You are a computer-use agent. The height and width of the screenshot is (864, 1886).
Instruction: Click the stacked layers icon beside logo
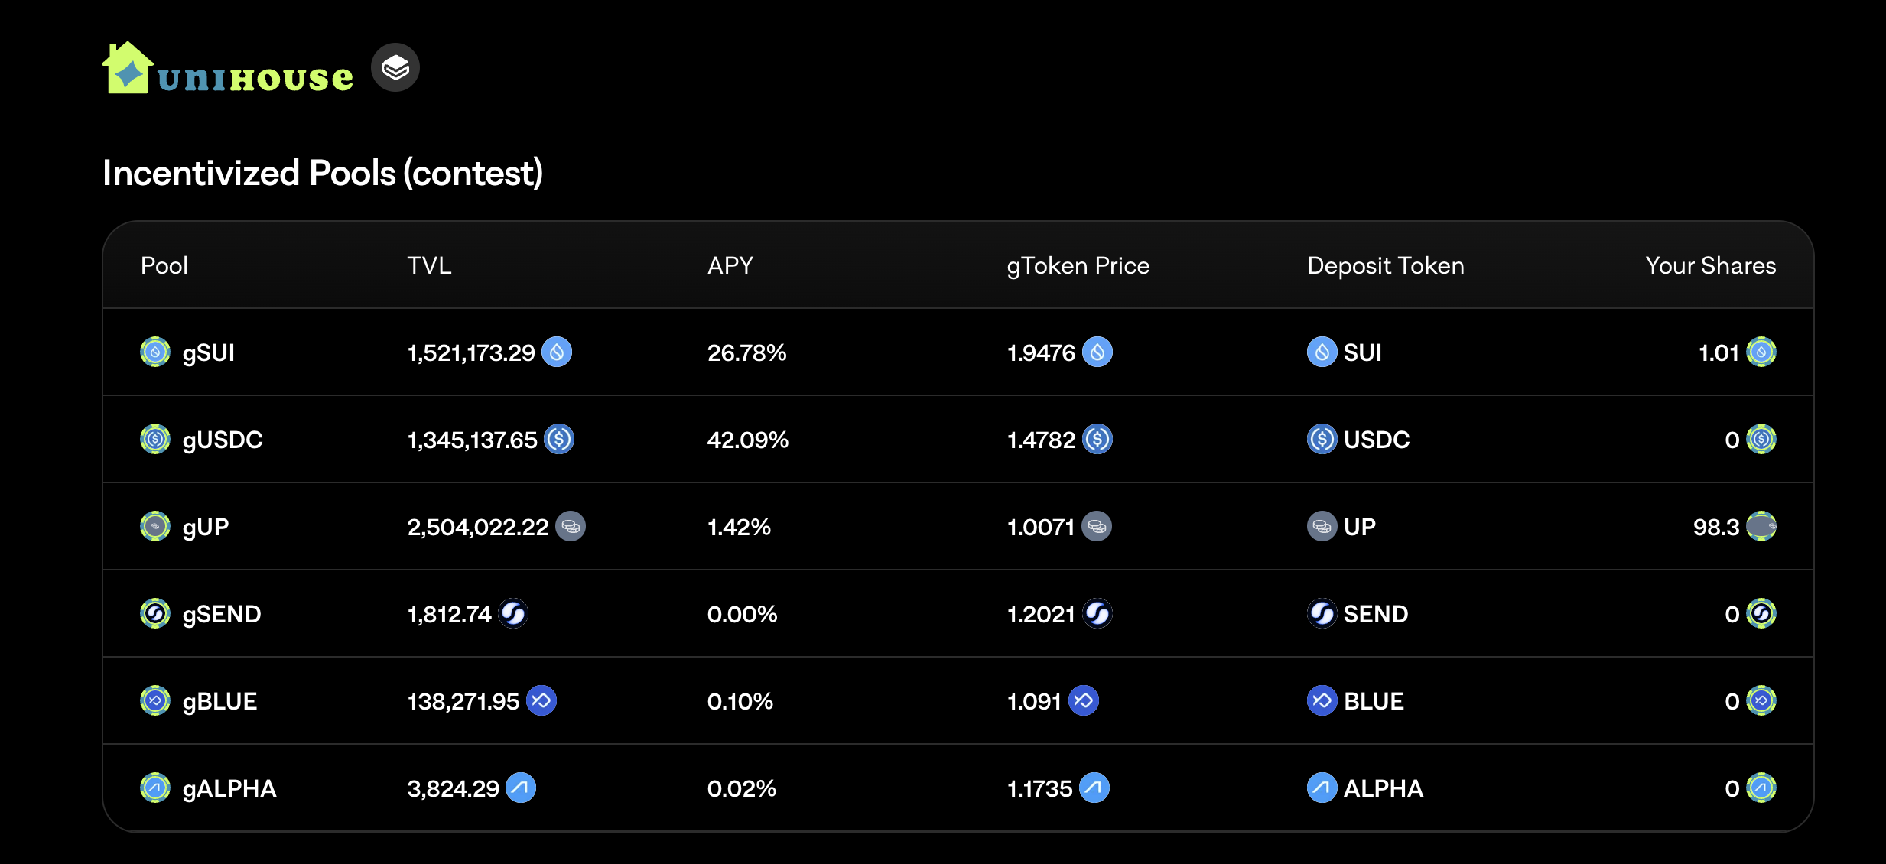[395, 68]
